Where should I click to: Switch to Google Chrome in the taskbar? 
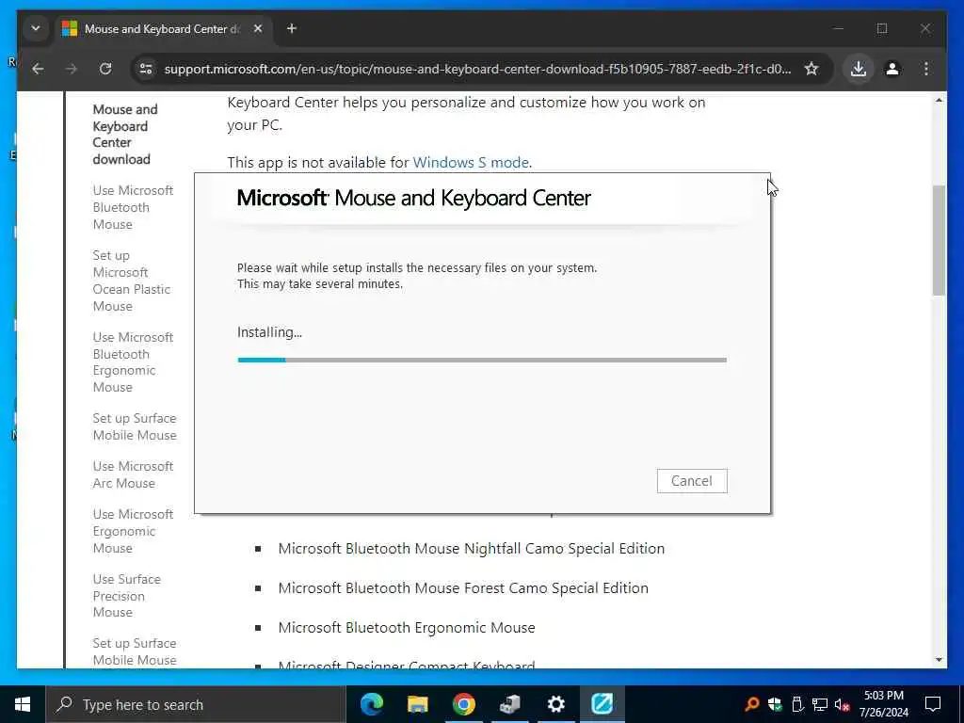tap(463, 704)
